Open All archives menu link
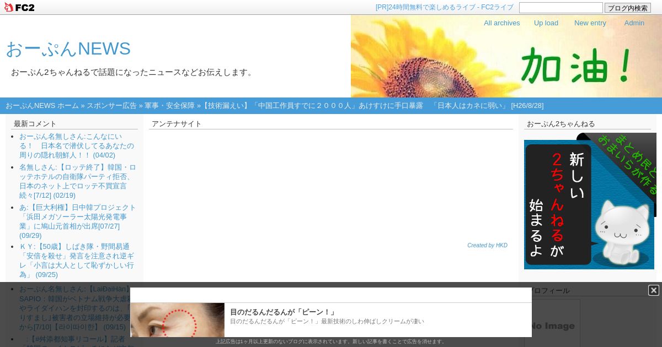 [502, 23]
